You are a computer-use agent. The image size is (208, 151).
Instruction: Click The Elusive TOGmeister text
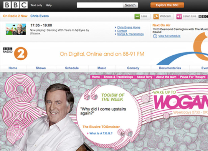[101, 127]
